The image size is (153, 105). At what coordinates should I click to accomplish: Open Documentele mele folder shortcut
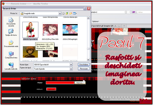tap(11, 44)
